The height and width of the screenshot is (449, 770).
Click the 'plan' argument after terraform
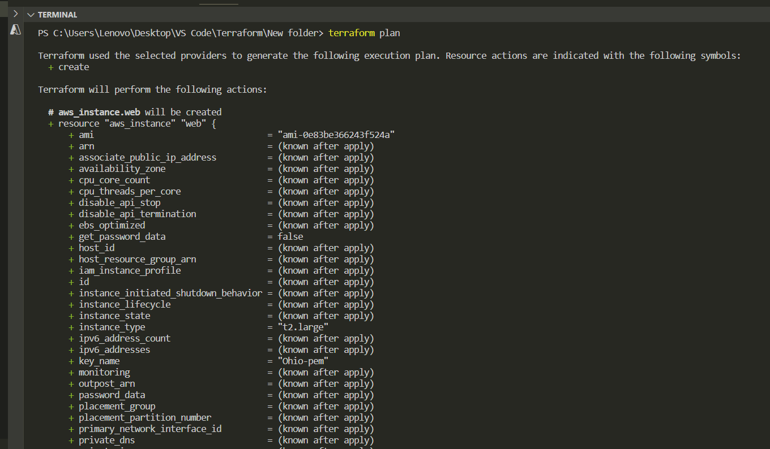click(x=390, y=33)
